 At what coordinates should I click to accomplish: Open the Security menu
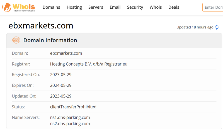pos(135,7)
